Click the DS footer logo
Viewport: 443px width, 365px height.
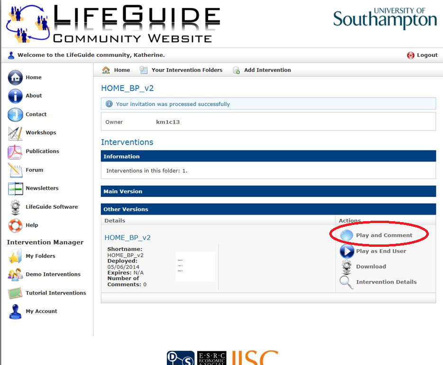point(181,358)
